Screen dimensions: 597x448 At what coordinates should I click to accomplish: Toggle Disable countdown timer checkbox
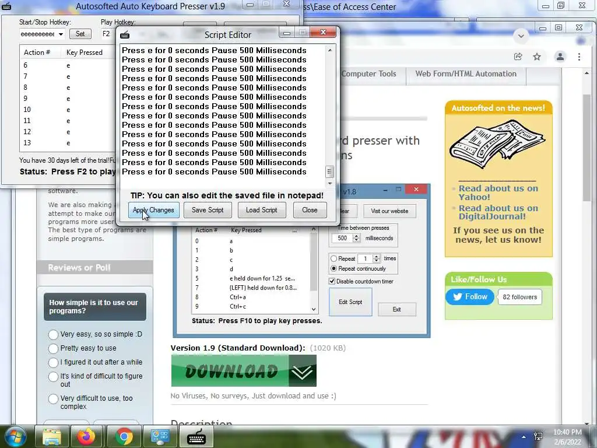pos(332,281)
